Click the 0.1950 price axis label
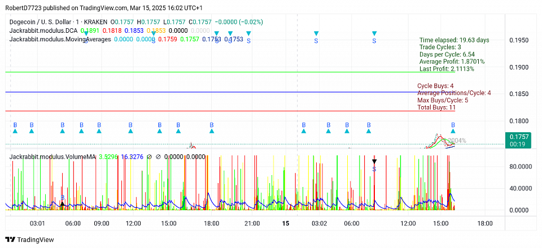 [519, 41]
